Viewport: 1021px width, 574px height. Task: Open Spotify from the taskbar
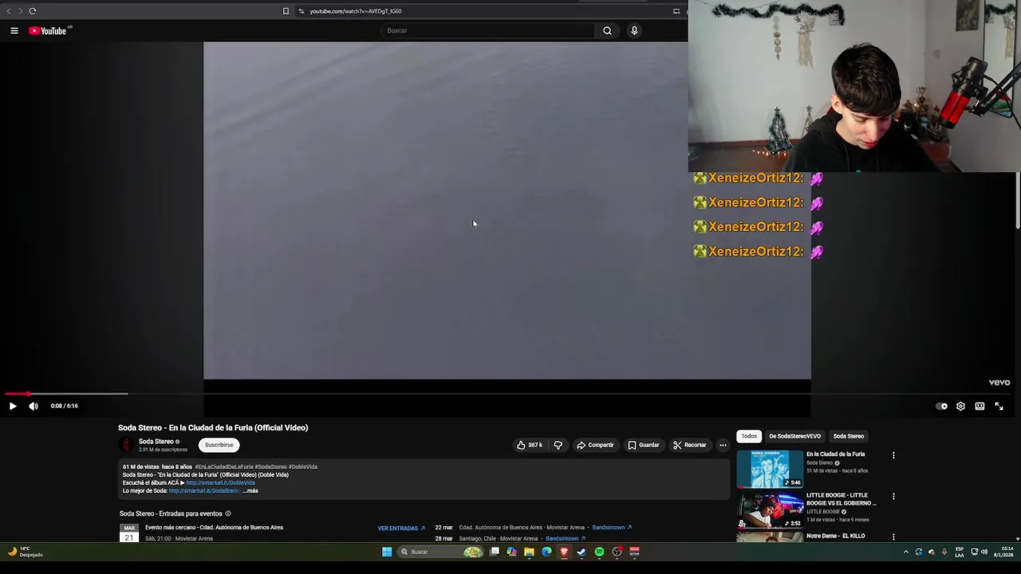click(599, 552)
